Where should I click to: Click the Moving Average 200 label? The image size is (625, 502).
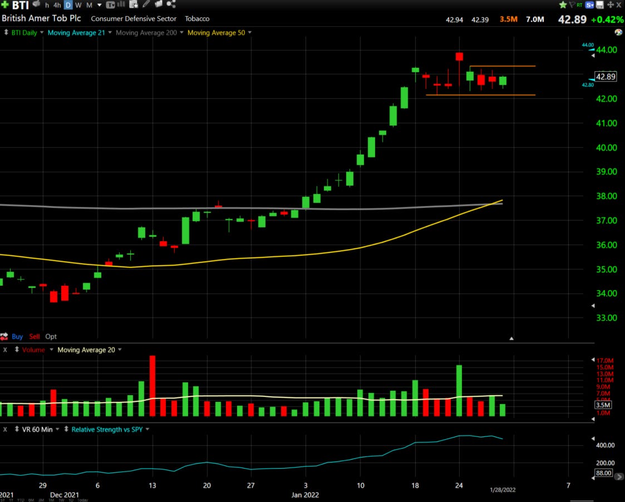[146, 33]
